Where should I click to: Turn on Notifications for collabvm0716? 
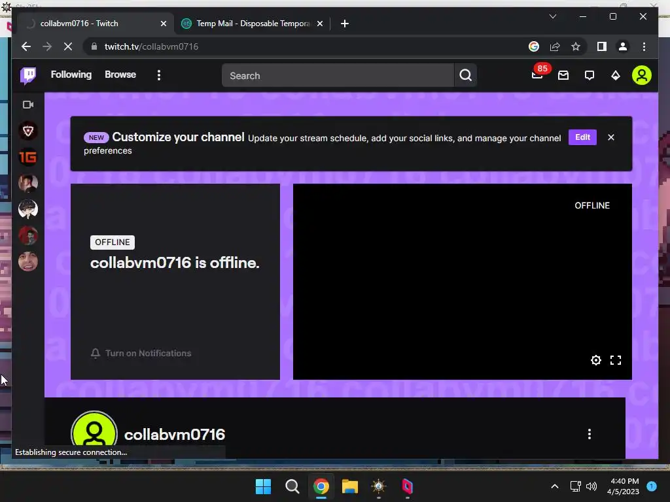pos(141,354)
